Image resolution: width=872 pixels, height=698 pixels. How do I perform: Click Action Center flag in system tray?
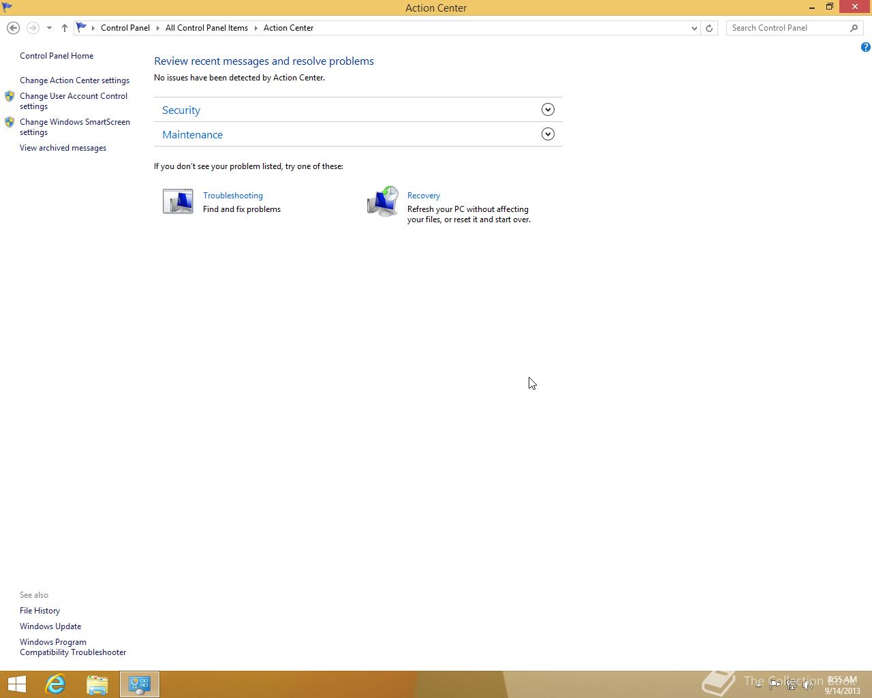[775, 684]
